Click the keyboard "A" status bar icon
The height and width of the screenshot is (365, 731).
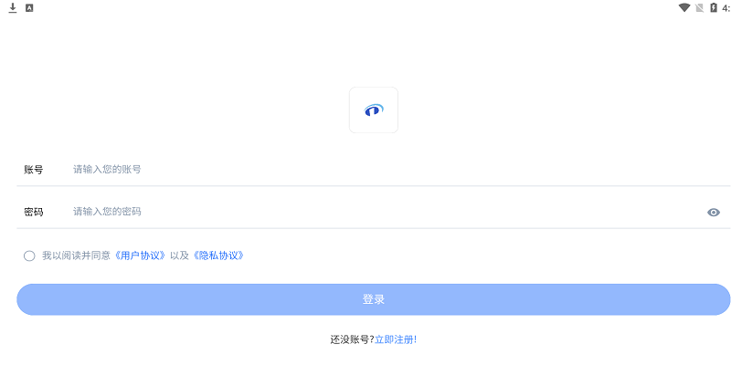coord(29,7)
